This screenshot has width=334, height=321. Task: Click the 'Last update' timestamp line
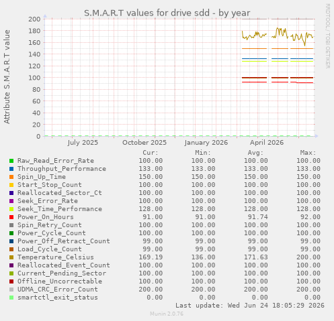250,306
